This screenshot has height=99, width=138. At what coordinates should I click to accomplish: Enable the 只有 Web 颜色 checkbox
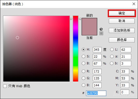click(x=5, y=86)
